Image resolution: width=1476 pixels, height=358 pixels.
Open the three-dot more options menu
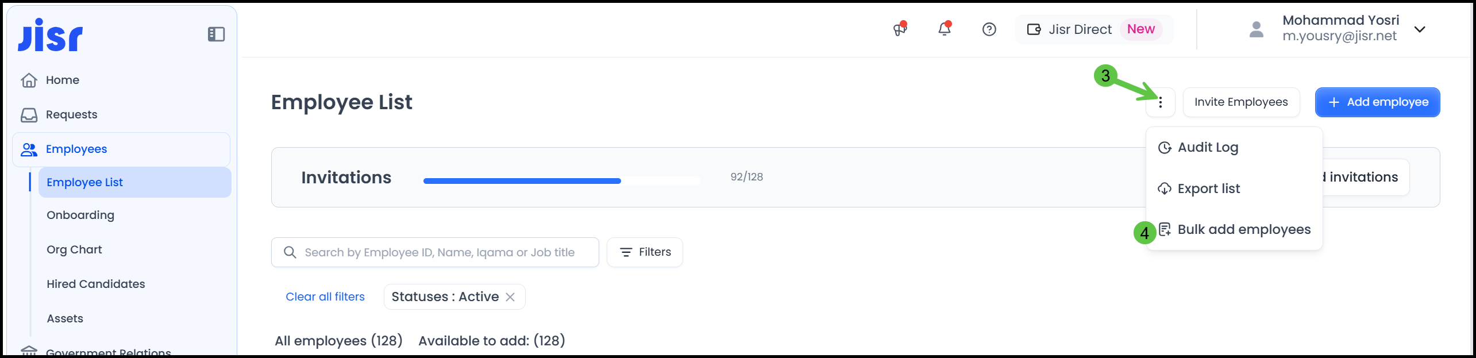pos(1160,102)
